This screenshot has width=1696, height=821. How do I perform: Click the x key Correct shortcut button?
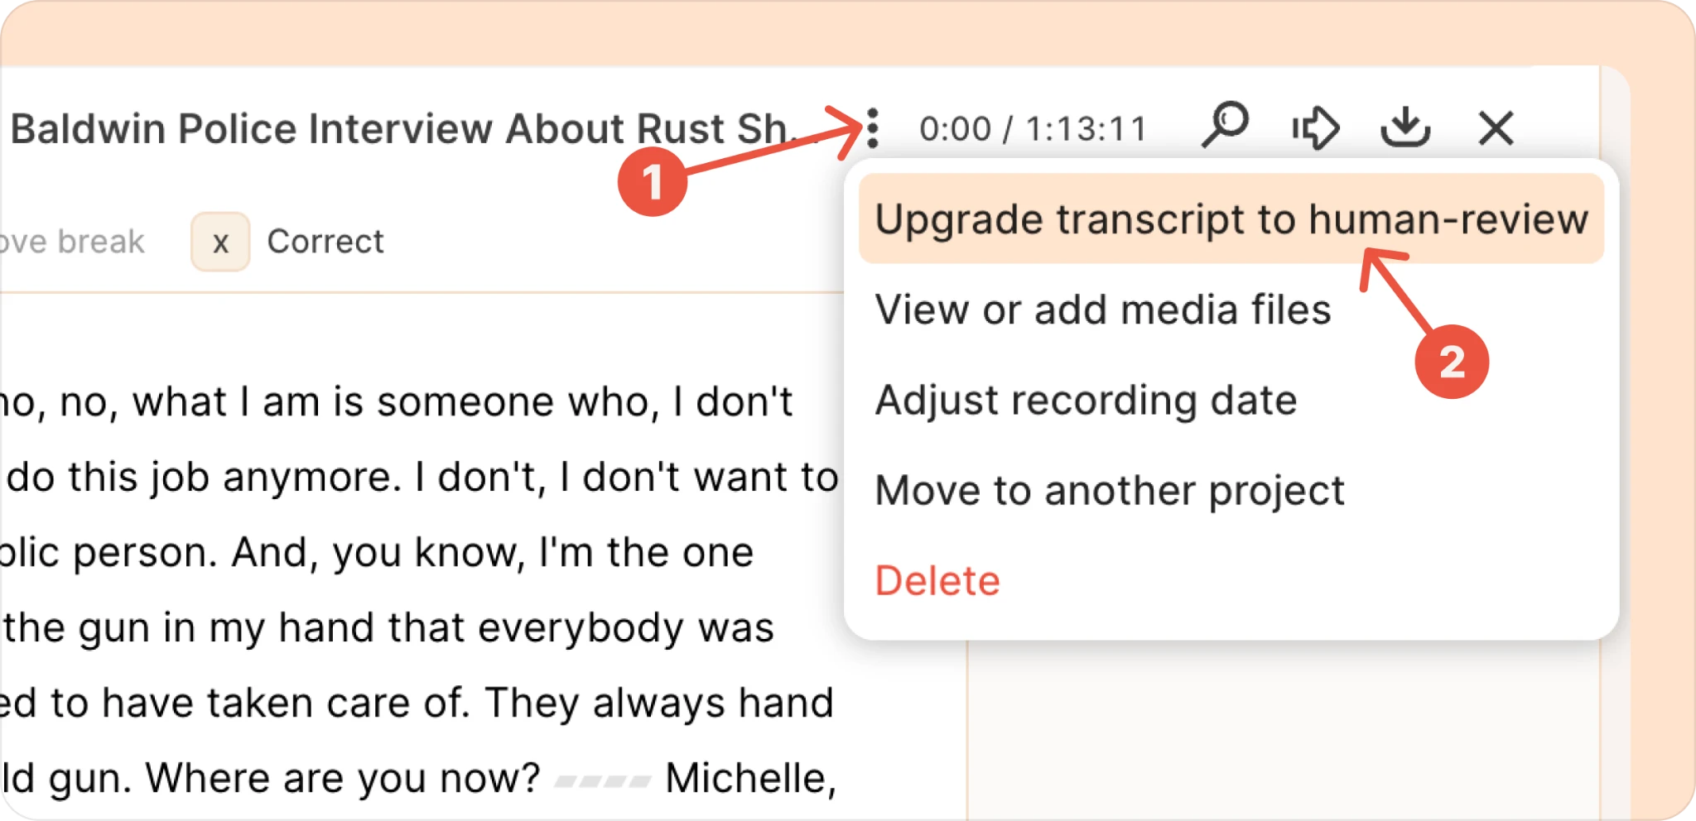[220, 242]
